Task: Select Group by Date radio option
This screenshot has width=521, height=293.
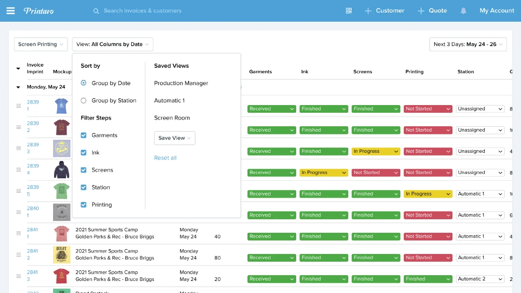Action: coord(84,83)
